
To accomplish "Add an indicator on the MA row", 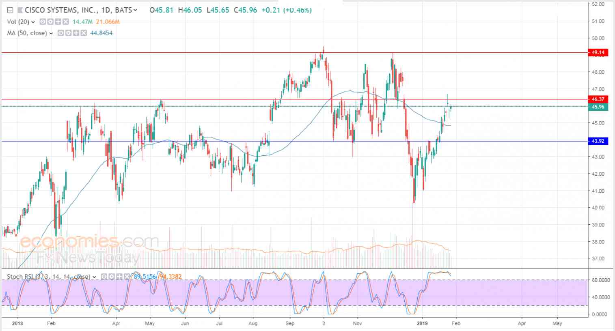I will [77, 34].
